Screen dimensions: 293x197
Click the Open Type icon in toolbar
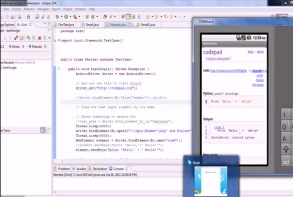pyautogui.click(x=105, y=17)
